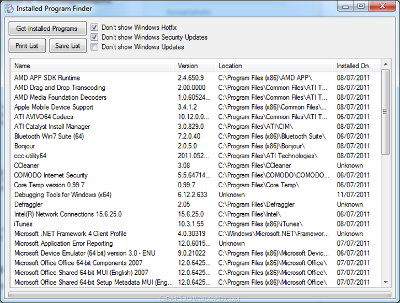Select Microsoft .NET Framework 4 Client Profile
400x303 pixels.
click(196, 234)
